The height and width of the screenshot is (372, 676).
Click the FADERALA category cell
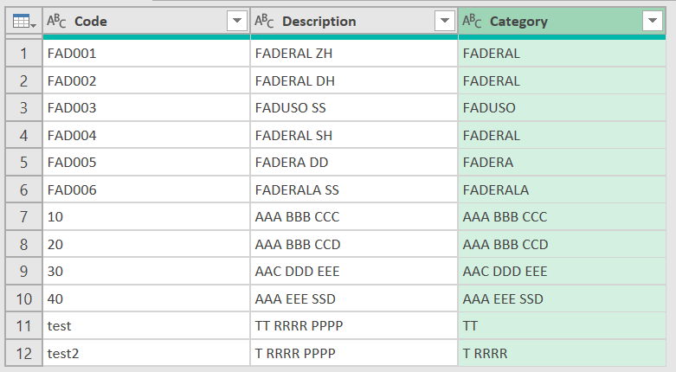coord(562,189)
